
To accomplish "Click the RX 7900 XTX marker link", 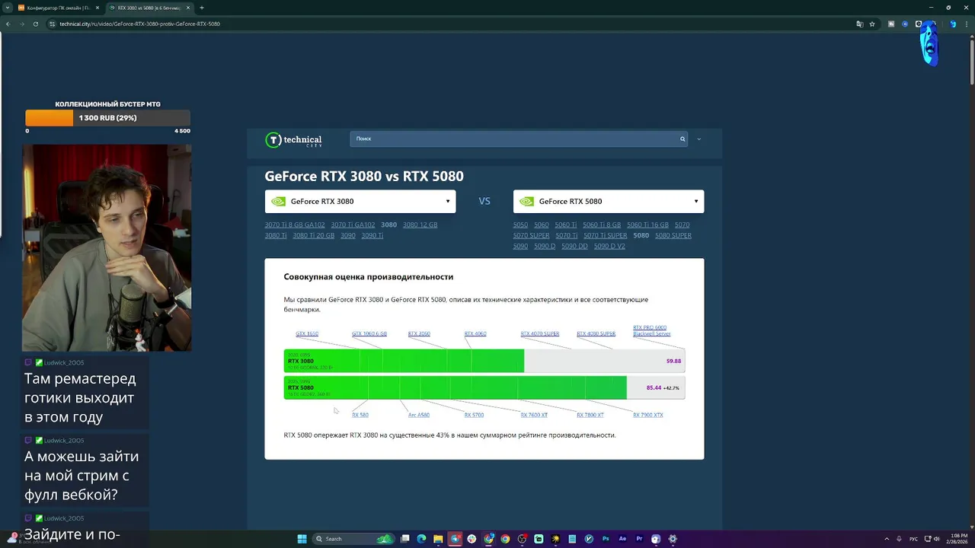I will pyautogui.click(x=648, y=415).
